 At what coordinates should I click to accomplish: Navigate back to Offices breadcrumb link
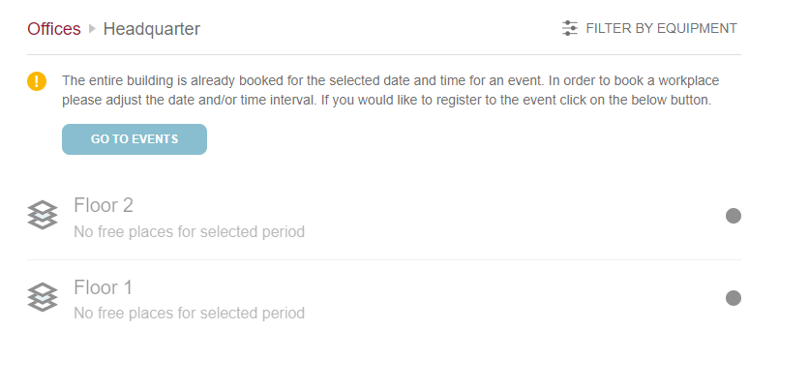[x=54, y=29]
